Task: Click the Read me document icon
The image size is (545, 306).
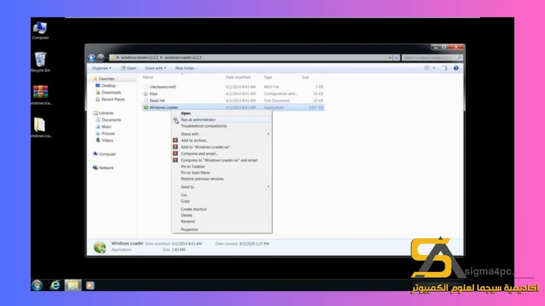Action: (146, 100)
